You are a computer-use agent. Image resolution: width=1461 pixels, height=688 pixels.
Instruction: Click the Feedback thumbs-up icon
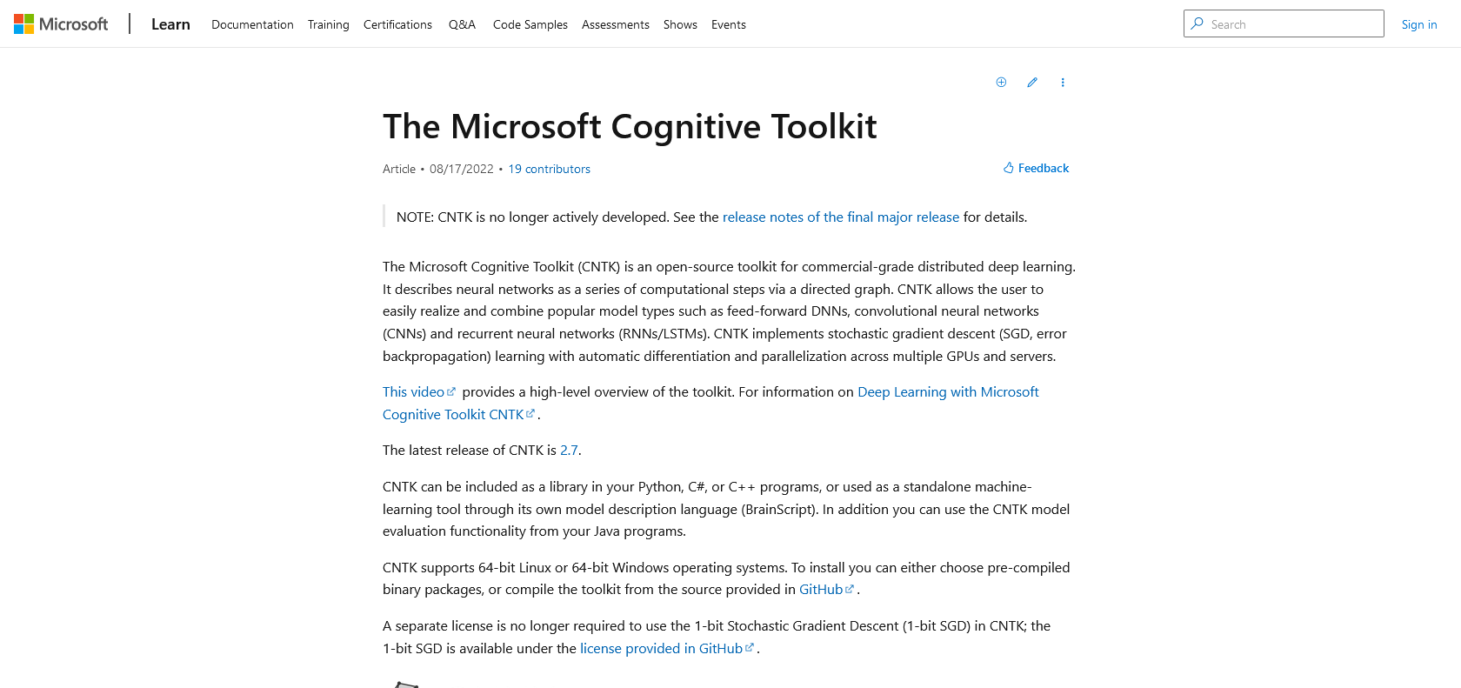click(1009, 168)
